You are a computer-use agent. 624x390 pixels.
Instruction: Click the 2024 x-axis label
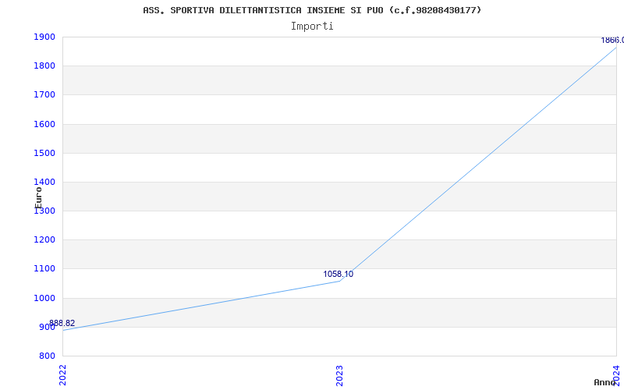[616, 375]
